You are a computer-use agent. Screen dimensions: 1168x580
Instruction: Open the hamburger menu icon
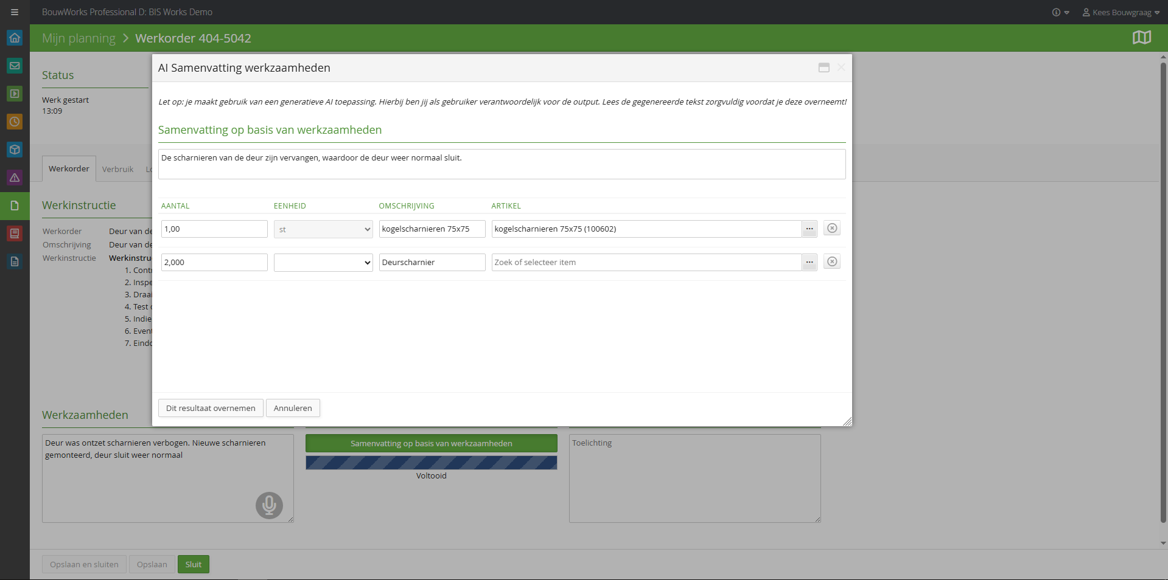(x=15, y=12)
